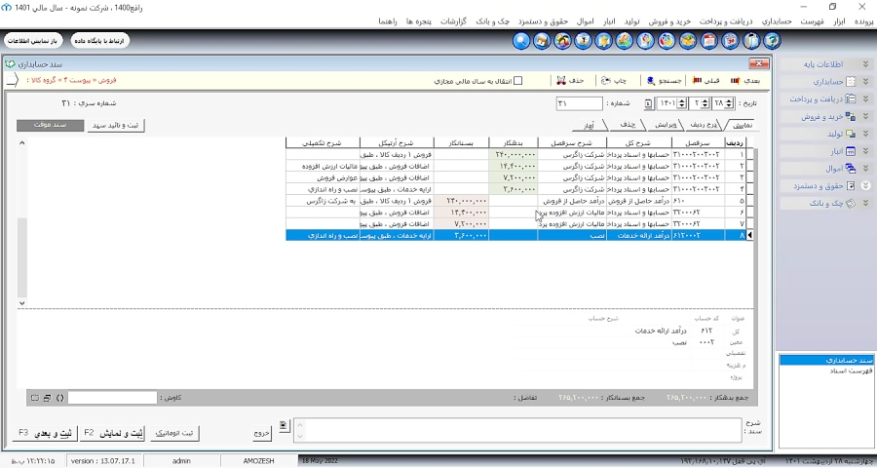The width and height of the screenshot is (877, 468).
Task: Switch to آمار tab
Action: (590, 125)
